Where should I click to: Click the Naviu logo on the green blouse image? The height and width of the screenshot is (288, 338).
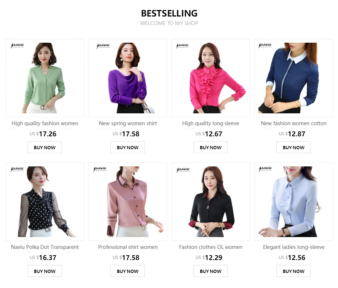(x=18, y=46)
